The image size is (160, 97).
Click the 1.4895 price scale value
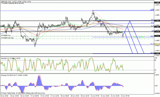(157, 15)
